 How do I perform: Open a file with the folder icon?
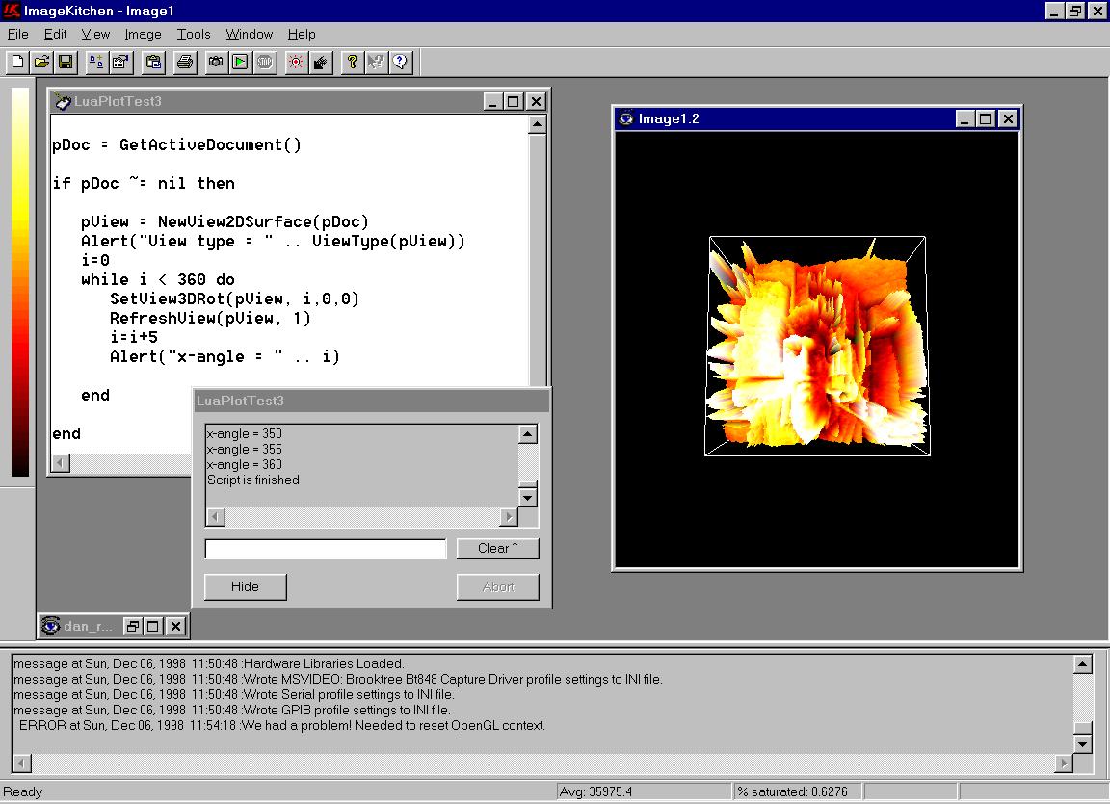(41, 63)
